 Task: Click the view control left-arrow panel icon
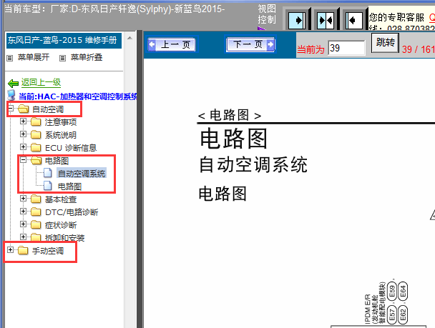tap(354, 20)
